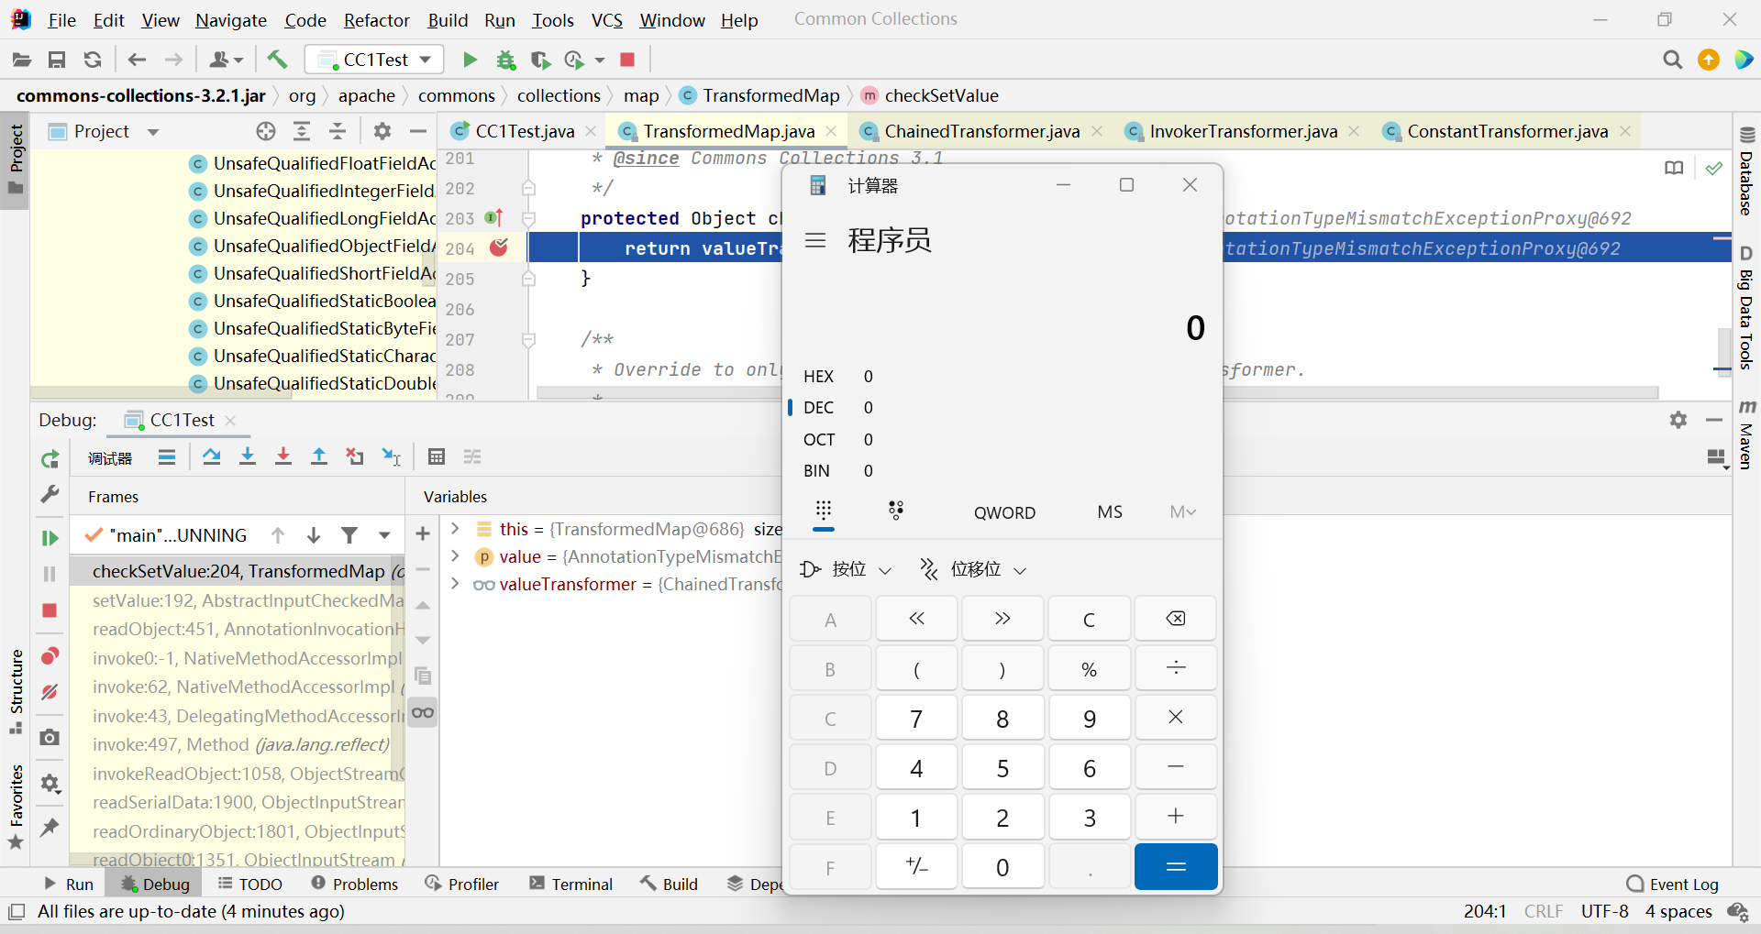Toggle Mute Breakpoints icon
This screenshot has height=934, width=1761.
point(50,692)
